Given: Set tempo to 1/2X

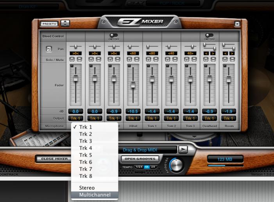Looking at the screenshot, I should (x=139, y=167).
